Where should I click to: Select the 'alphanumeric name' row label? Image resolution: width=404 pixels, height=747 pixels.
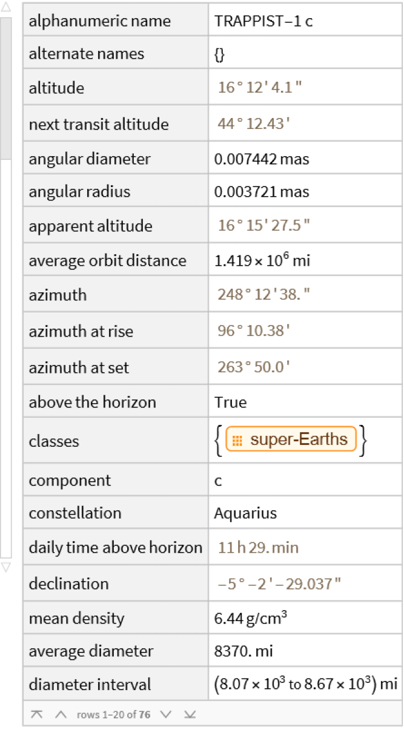(100, 21)
